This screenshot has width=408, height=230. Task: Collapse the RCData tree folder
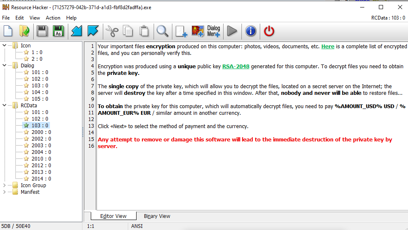(x=5, y=105)
